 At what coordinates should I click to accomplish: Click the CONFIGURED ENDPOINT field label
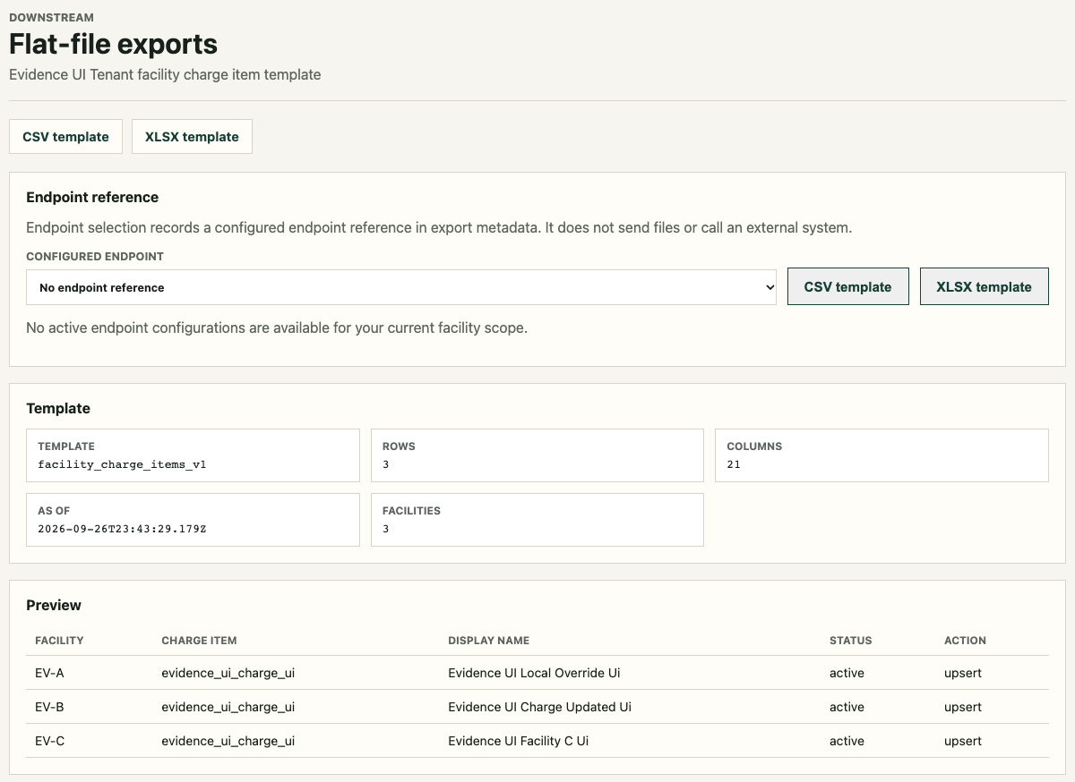coord(95,256)
